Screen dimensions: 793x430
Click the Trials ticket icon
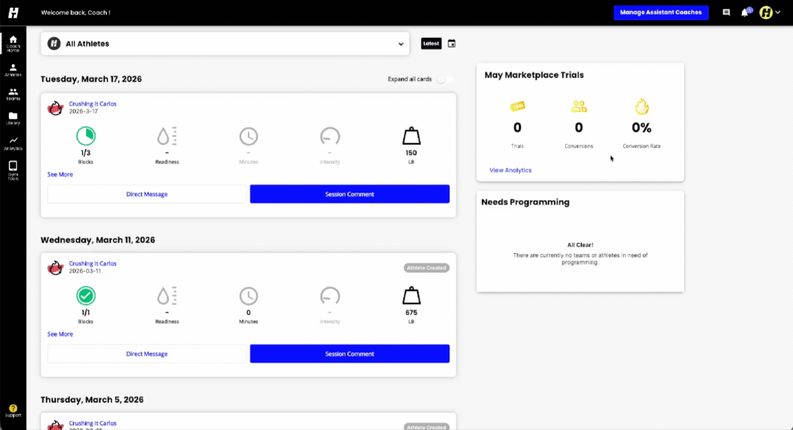coord(518,106)
